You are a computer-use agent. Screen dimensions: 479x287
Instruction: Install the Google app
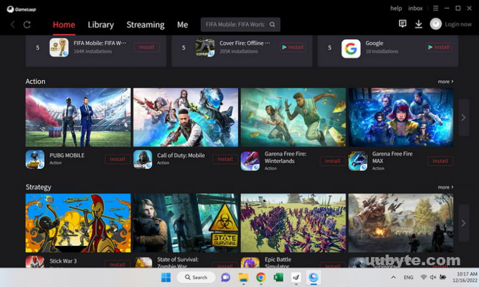[x=438, y=47]
